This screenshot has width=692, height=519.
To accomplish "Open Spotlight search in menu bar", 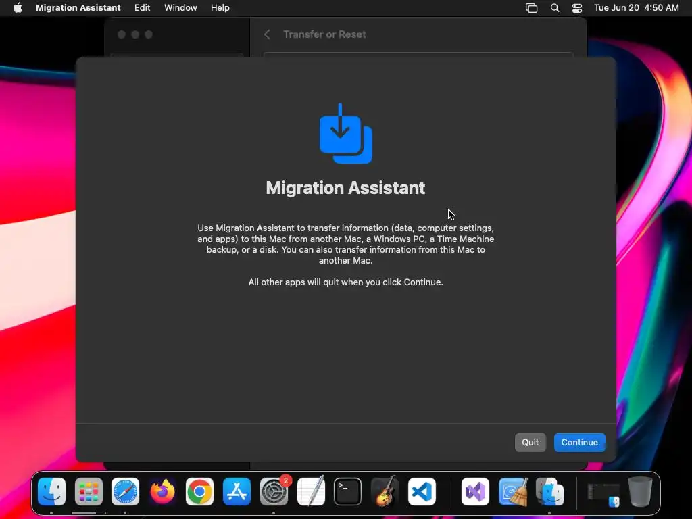I will tap(555, 8).
